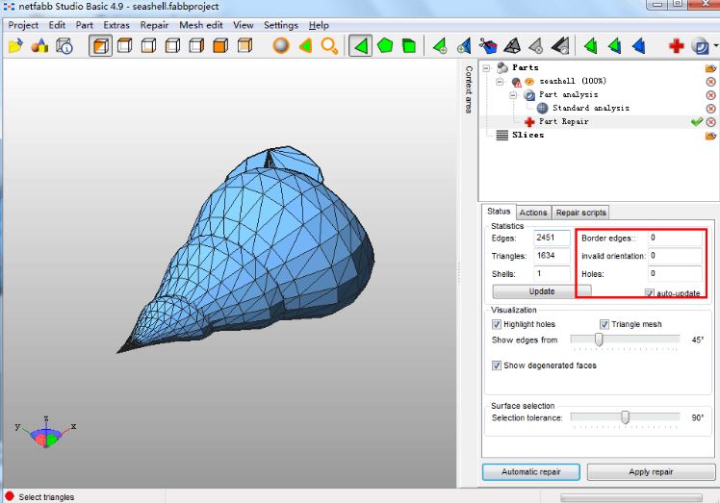
Task: Click the open-folder icon next to Slices
Action: (x=710, y=136)
